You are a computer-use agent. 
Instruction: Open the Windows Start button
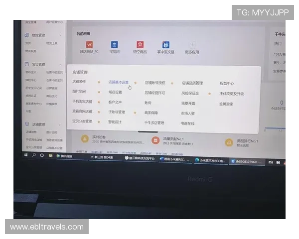point(26,155)
